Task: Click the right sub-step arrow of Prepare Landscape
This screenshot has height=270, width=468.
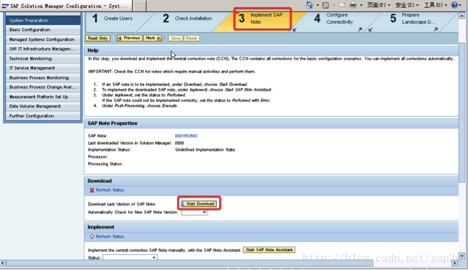Action: coord(436,29)
